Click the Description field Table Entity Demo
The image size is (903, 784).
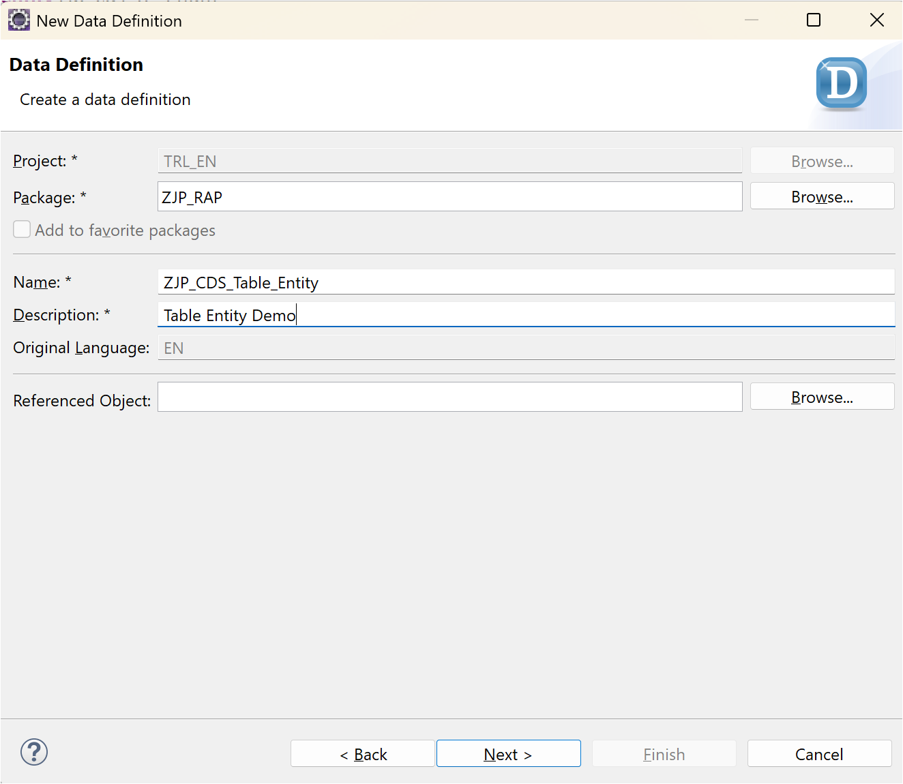click(x=526, y=315)
